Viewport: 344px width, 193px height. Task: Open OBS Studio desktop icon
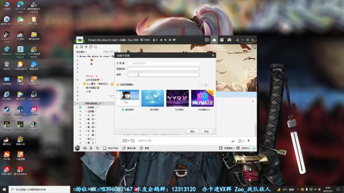34,96
